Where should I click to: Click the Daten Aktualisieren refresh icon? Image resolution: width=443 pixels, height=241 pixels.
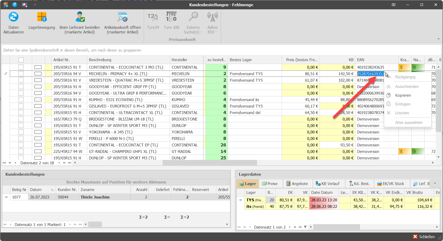pos(13,17)
